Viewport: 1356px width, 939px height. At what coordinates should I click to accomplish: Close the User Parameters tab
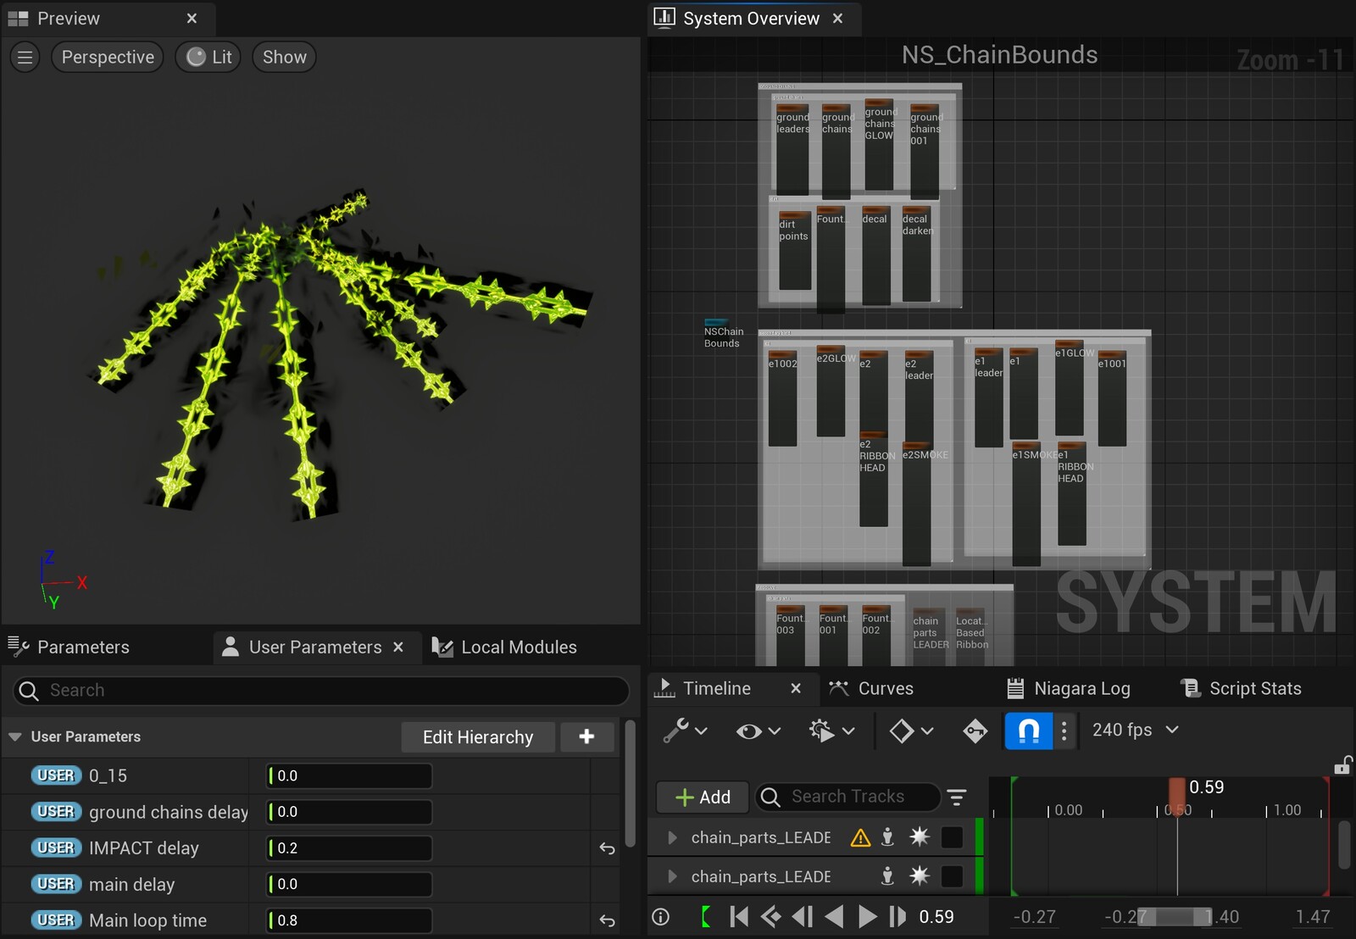tap(398, 647)
